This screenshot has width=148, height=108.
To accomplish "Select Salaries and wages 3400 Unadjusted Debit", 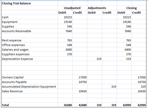I will pyautogui.click(x=69, y=50).
